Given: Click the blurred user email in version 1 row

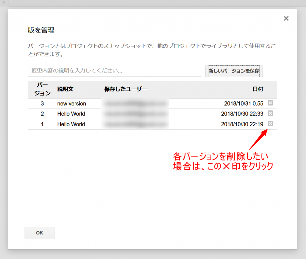Looking at the screenshot, I should (x=134, y=124).
